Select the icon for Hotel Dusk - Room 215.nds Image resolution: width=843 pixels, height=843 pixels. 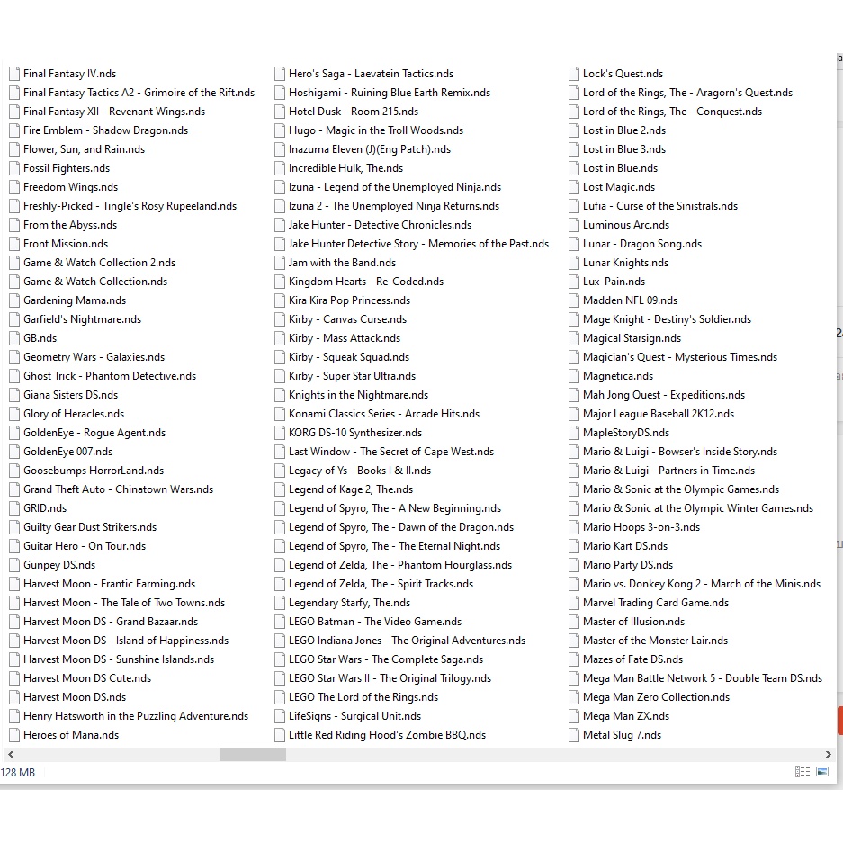[280, 112]
